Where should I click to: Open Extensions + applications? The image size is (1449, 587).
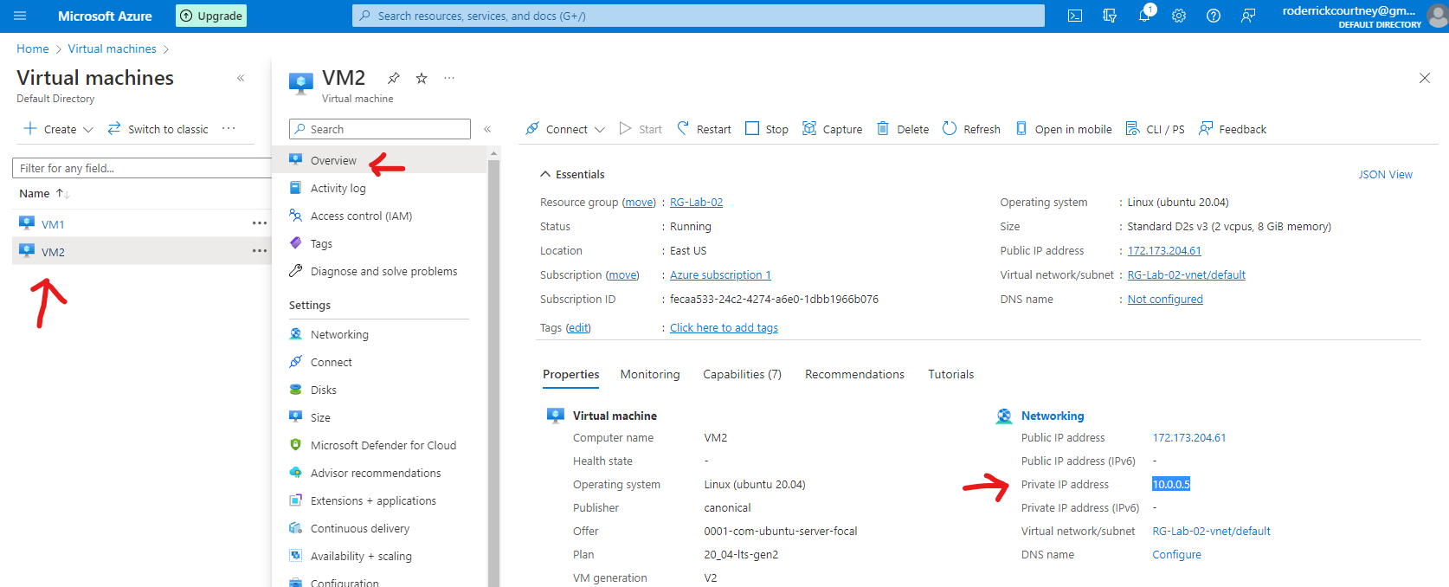tap(373, 500)
